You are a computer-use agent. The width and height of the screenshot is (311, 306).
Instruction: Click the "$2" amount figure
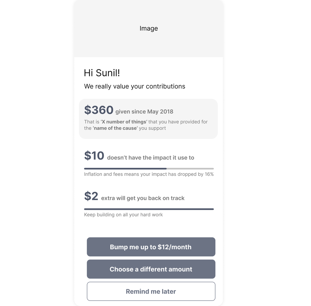91,196
